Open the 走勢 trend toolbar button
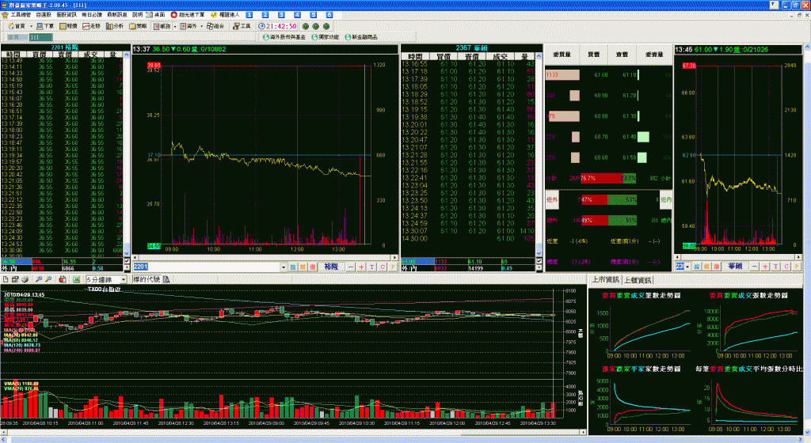Viewport: 811px width, 443px height. [x=92, y=26]
